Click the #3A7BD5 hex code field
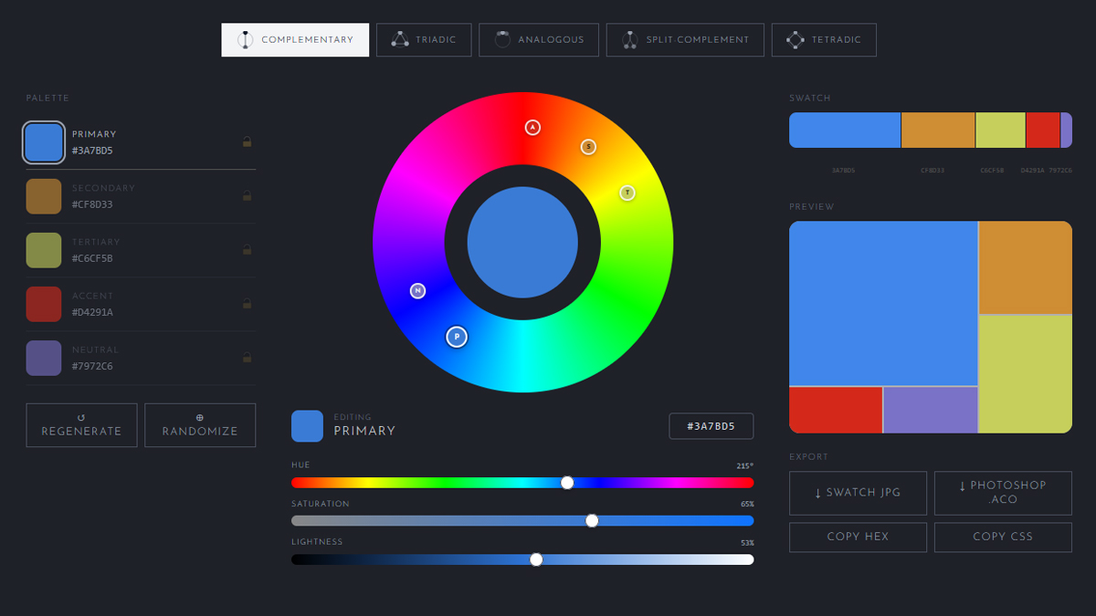 click(x=711, y=425)
